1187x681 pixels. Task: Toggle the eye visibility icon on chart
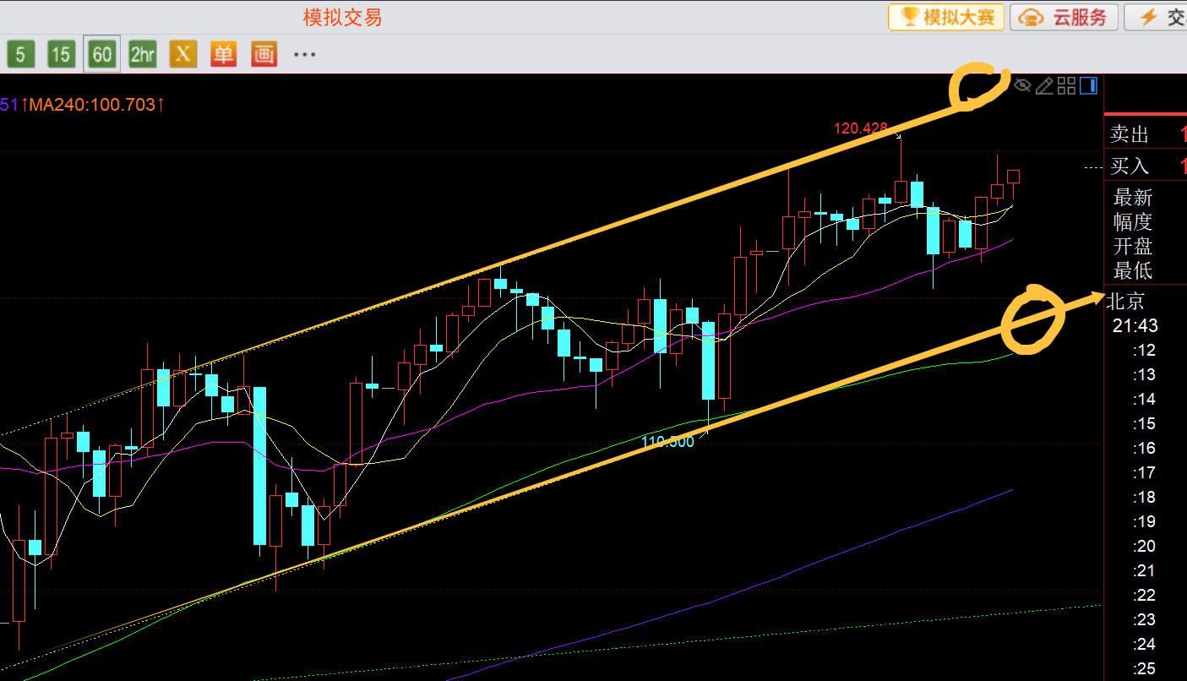pos(1022,85)
